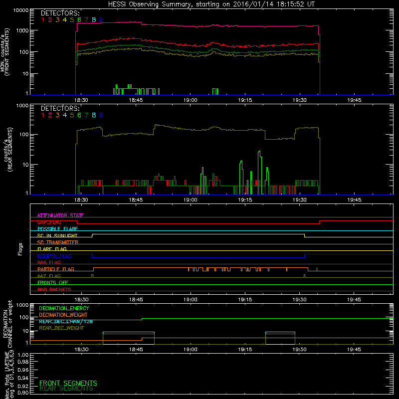Click 19:15 tick below the decimation plot
Screen dimensions: 399x399
point(245,350)
